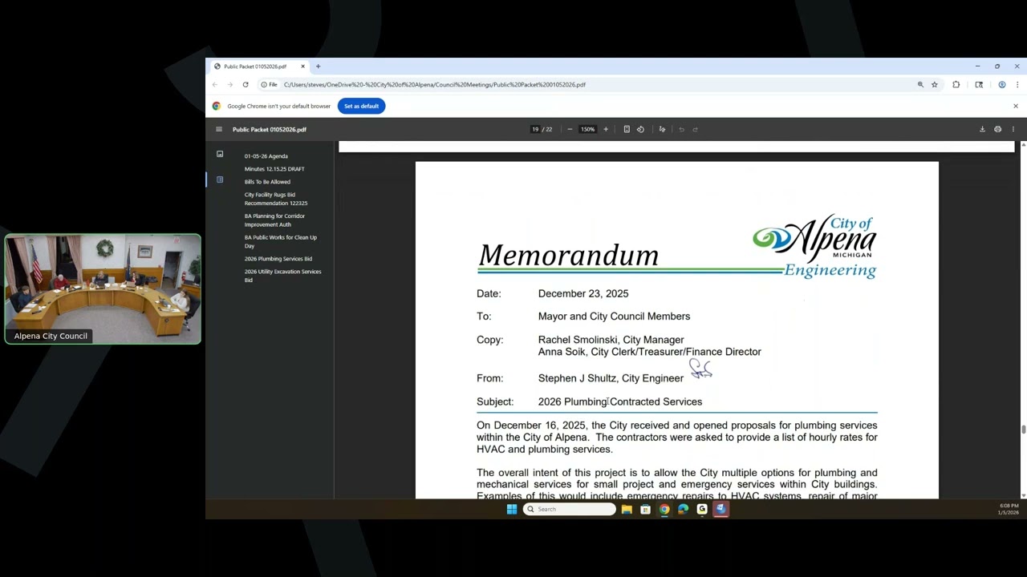The height and width of the screenshot is (577, 1027).
Task: Open File Explorer from taskbar
Action: (x=627, y=509)
